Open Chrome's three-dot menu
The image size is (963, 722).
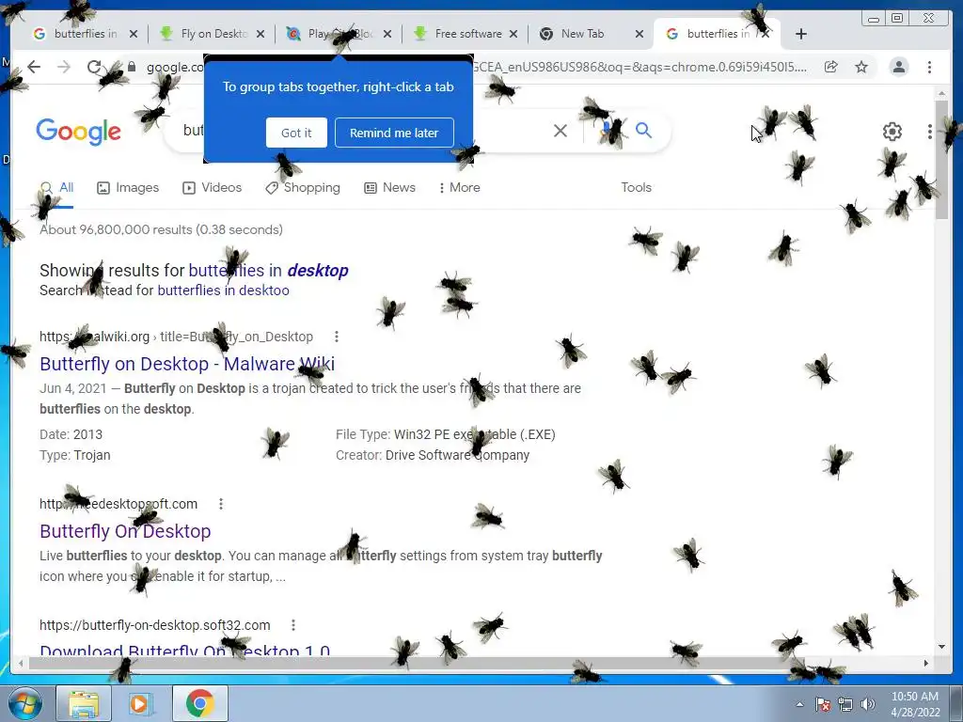(929, 67)
